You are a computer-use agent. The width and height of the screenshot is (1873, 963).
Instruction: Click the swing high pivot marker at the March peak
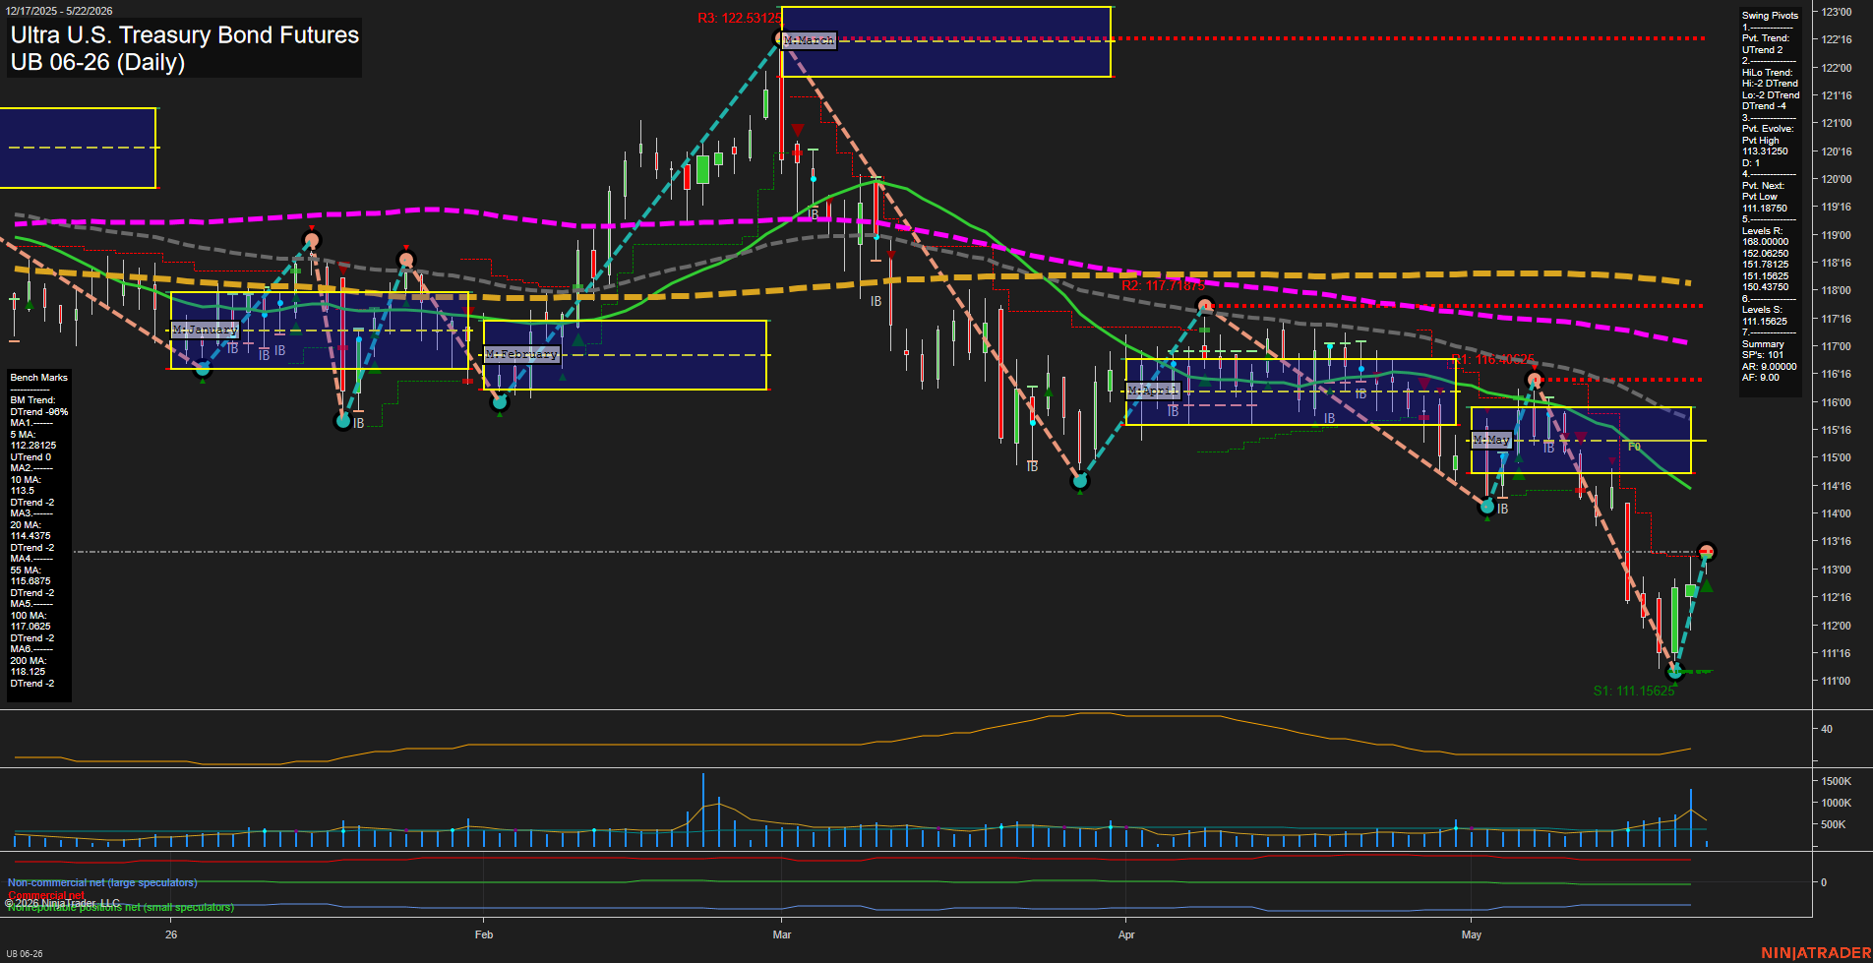[780, 38]
